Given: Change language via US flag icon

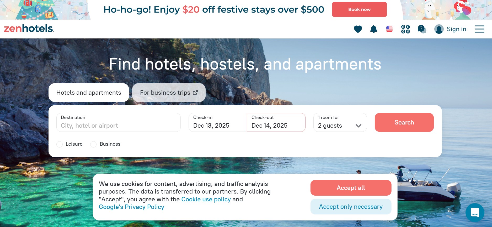Looking at the screenshot, I should click(389, 29).
